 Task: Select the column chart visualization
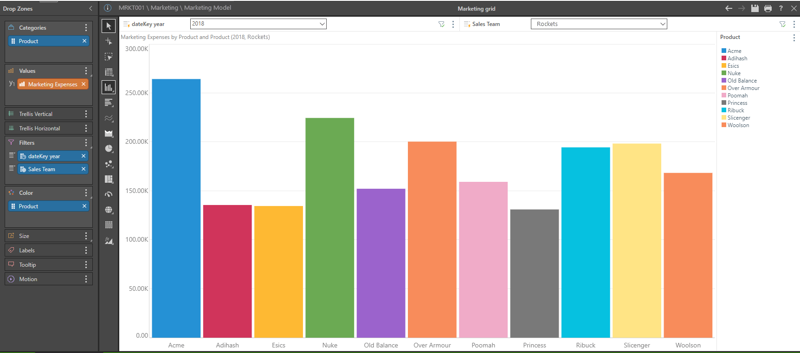(109, 87)
